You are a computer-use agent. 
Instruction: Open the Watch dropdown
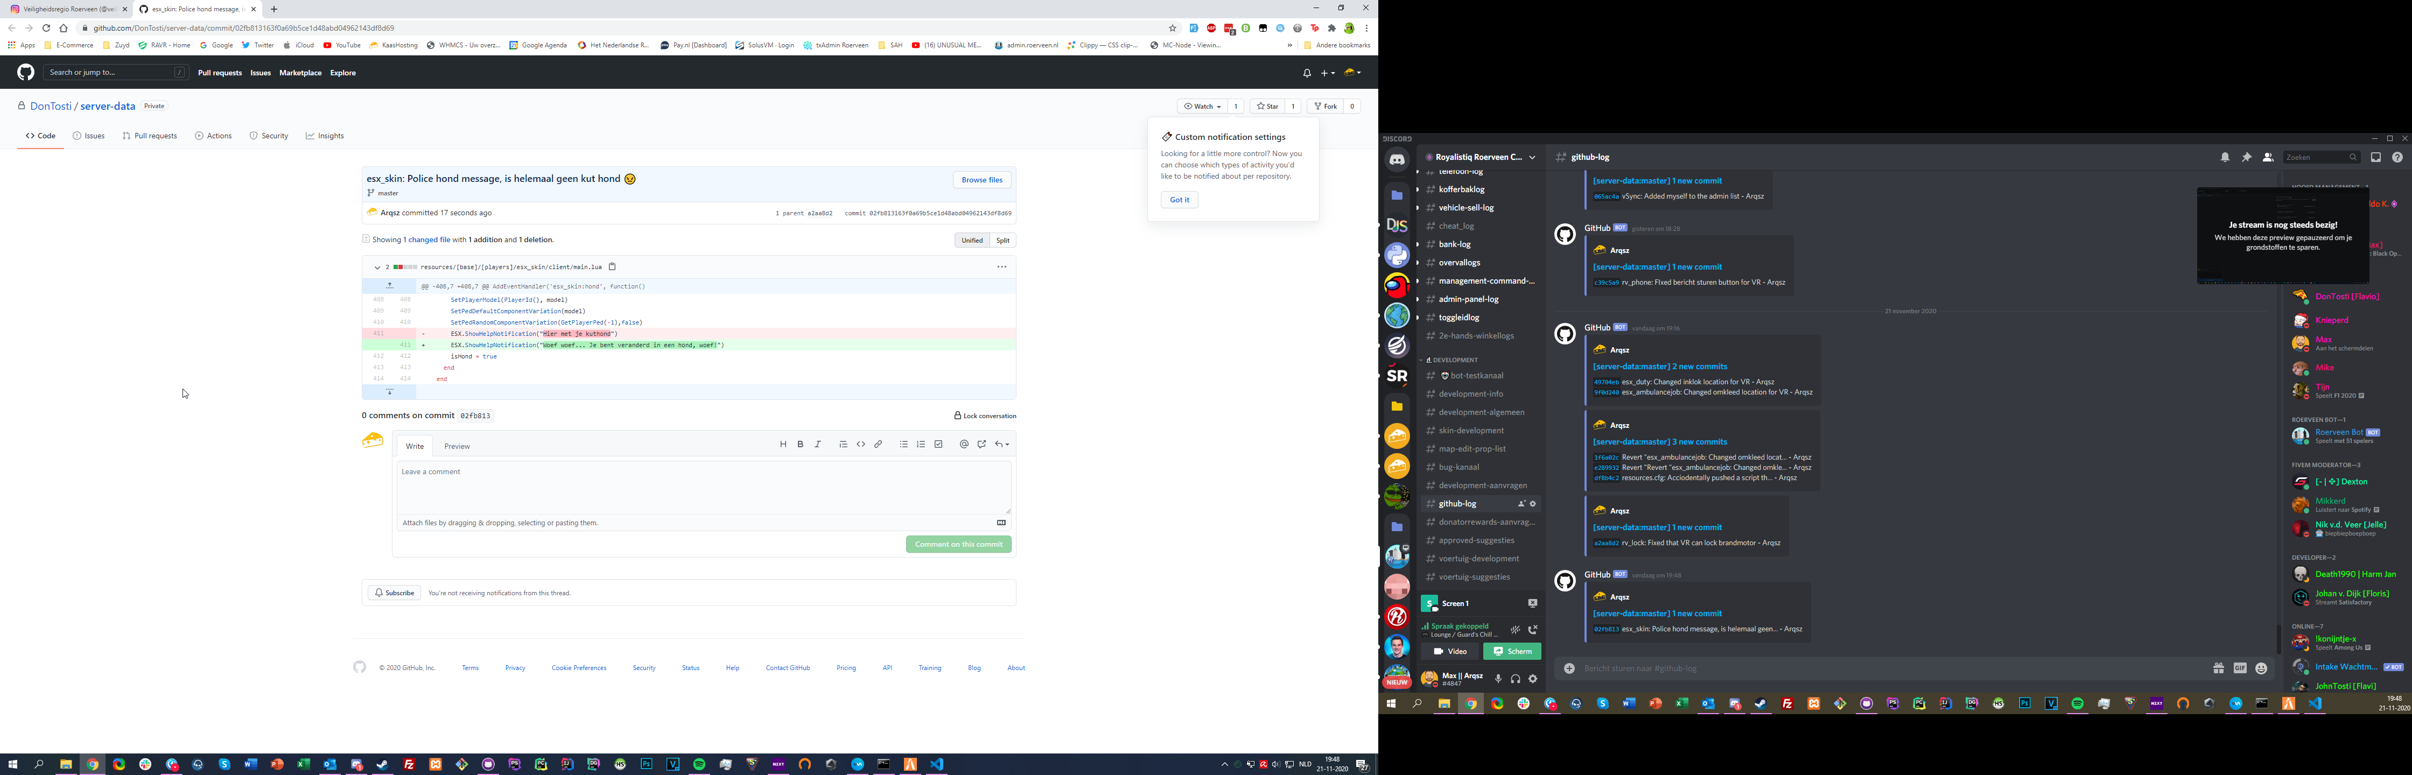pyautogui.click(x=1202, y=107)
